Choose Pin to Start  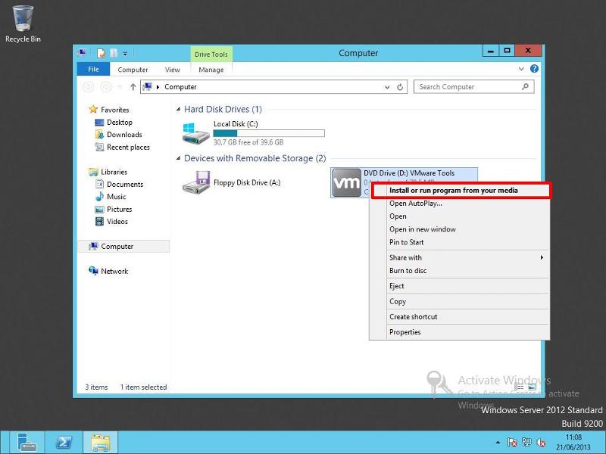point(460,242)
